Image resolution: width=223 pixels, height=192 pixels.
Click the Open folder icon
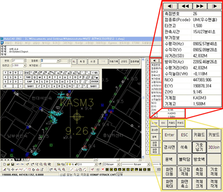point(8,164)
